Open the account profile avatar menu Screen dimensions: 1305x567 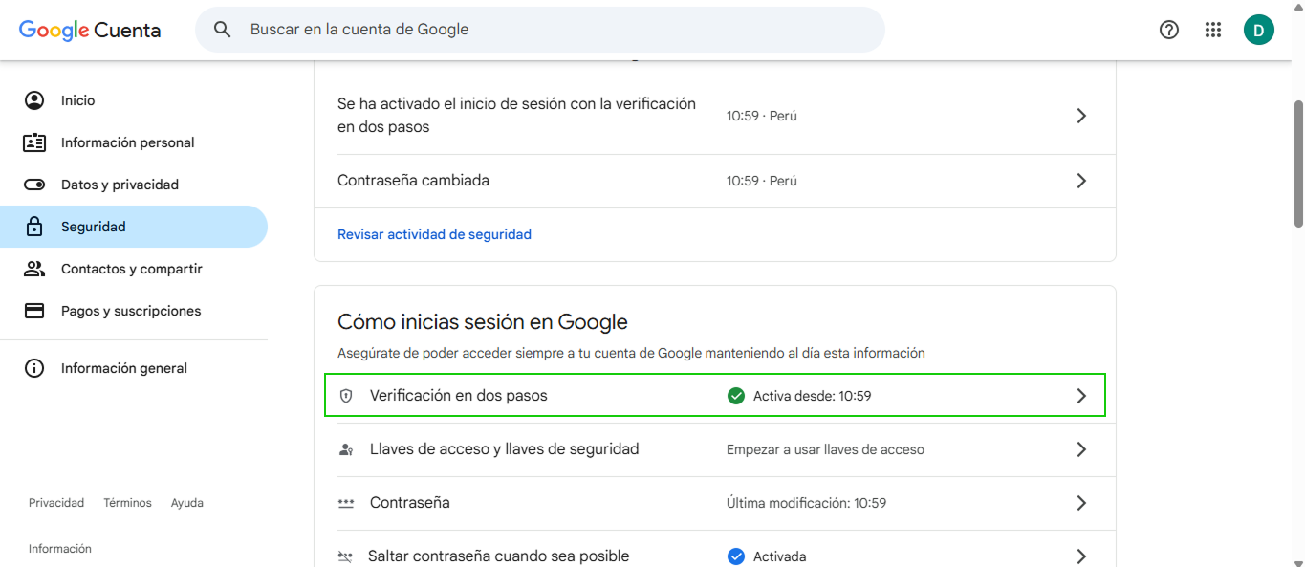pos(1259,30)
